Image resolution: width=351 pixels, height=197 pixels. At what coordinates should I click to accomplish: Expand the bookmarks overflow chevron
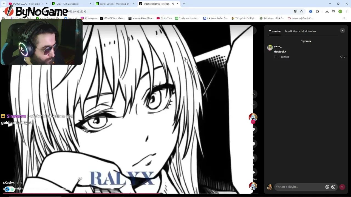(344, 18)
